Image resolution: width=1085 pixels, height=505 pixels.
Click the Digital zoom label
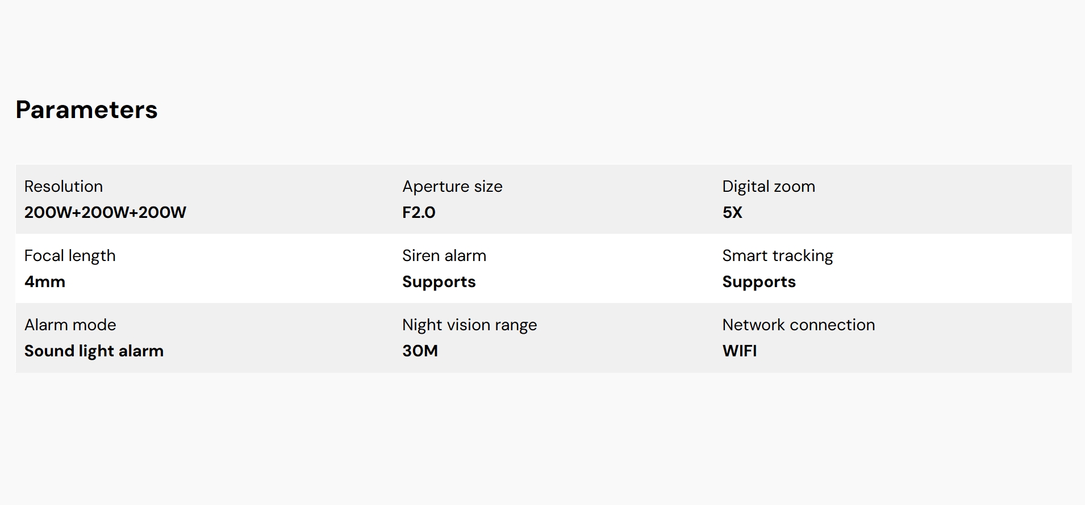tap(769, 186)
